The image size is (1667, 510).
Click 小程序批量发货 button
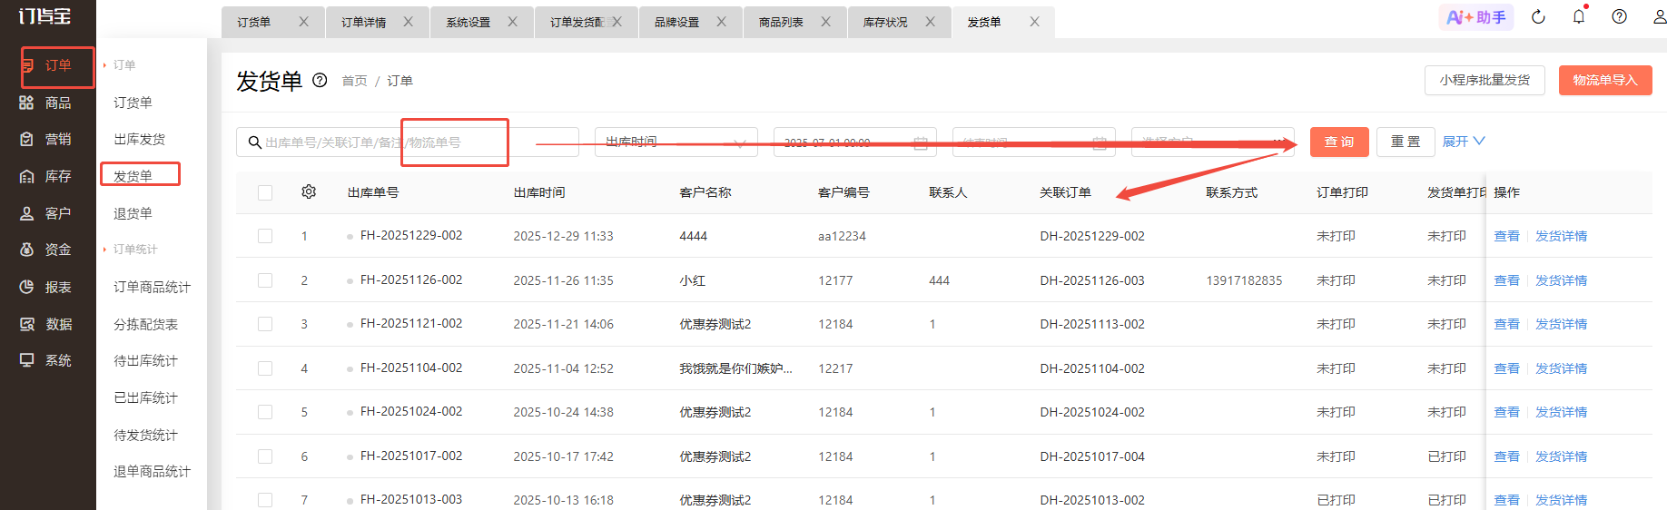click(x=1485, y=80)
